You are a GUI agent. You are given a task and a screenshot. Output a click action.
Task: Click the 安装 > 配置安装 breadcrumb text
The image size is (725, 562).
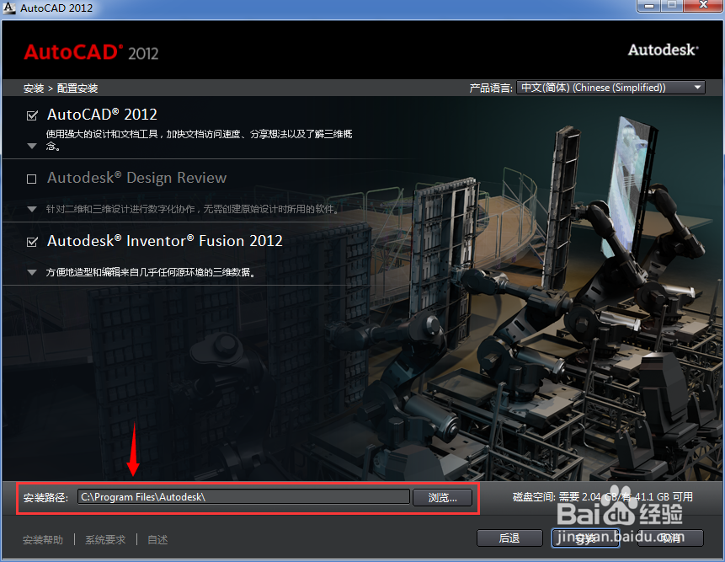click(61, 88)
